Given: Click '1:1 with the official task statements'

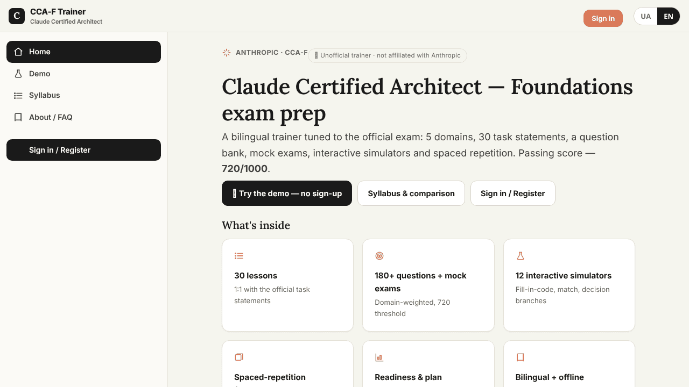Looking at the screenshot, I should coord(272,295).
